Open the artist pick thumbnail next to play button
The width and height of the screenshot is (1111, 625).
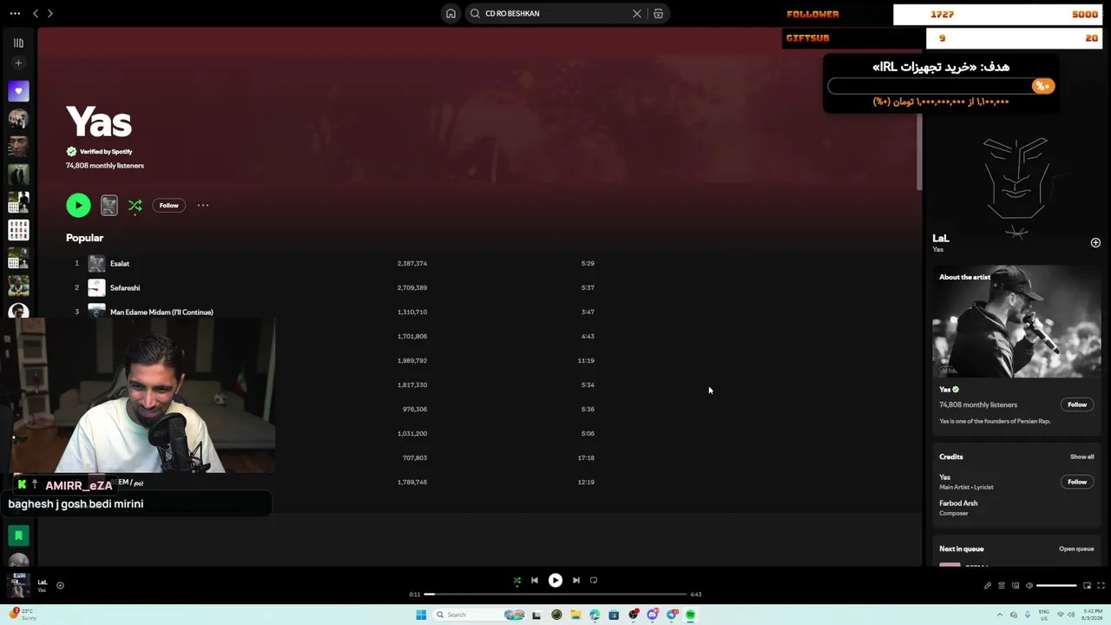click(x=108, y=205)
